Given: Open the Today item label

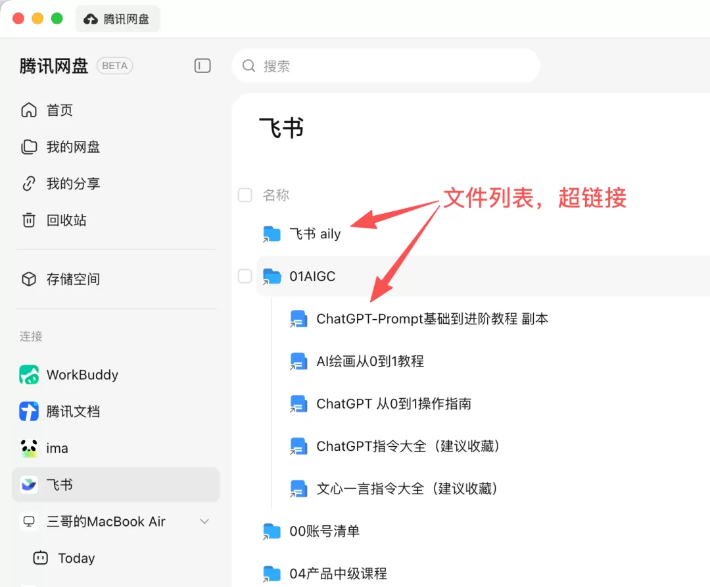Looking at the screenshot, I should point(76,558).
